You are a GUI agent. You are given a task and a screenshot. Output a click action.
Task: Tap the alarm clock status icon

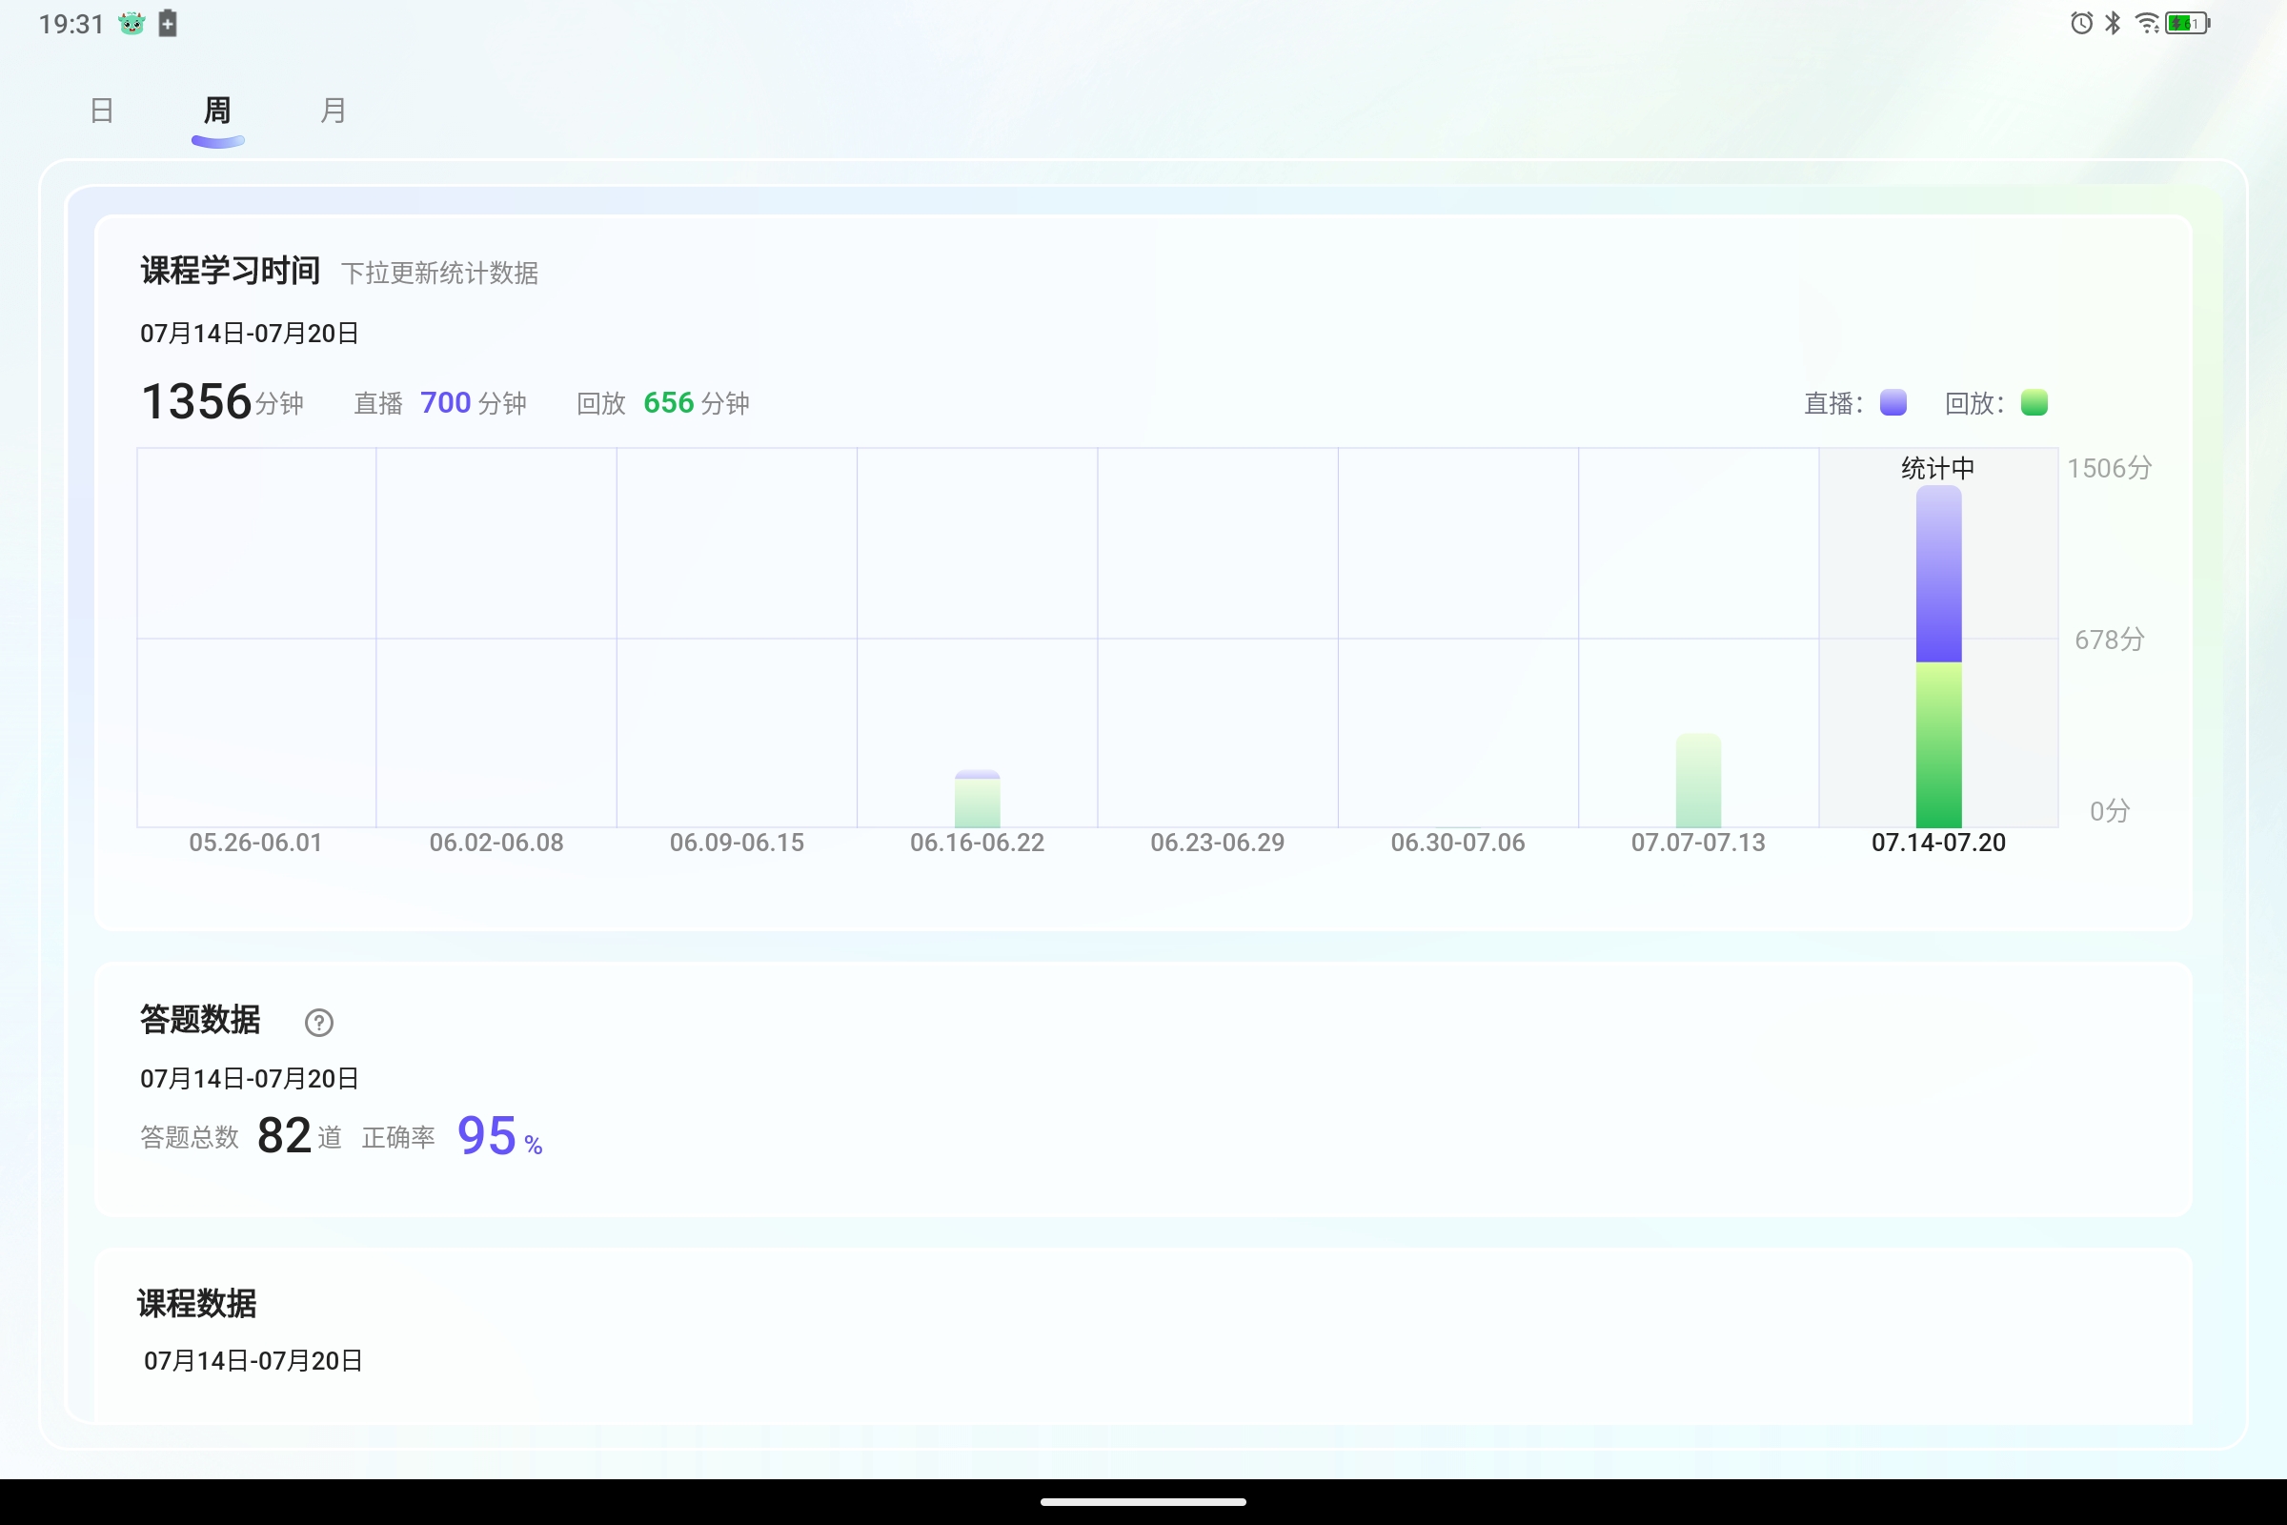point(2081,23)
